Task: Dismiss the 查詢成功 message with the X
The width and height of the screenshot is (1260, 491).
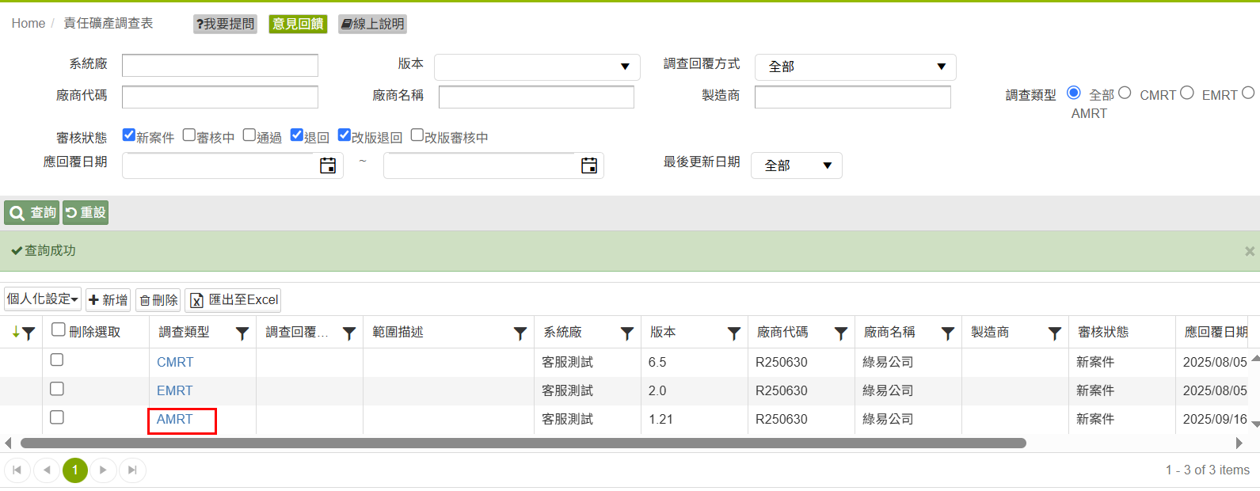Action: (x=1250, y=251)
